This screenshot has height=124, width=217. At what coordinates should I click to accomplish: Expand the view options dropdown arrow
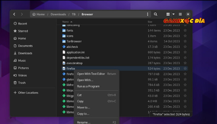tap(173, 14)
